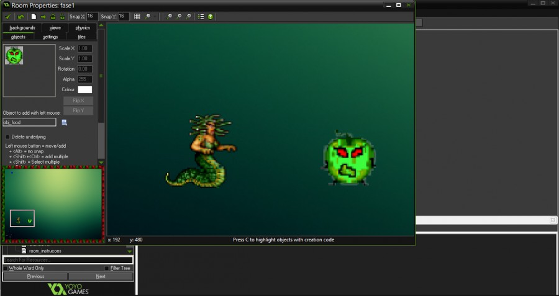Click the y: 480 status readout
Viewport: 559px width, 296px height.
[x=136, y=240]
